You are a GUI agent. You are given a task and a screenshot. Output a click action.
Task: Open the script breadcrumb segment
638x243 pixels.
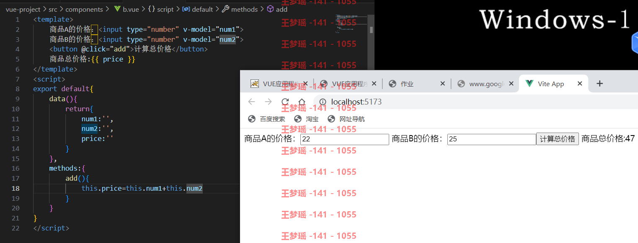pos(165,9)
